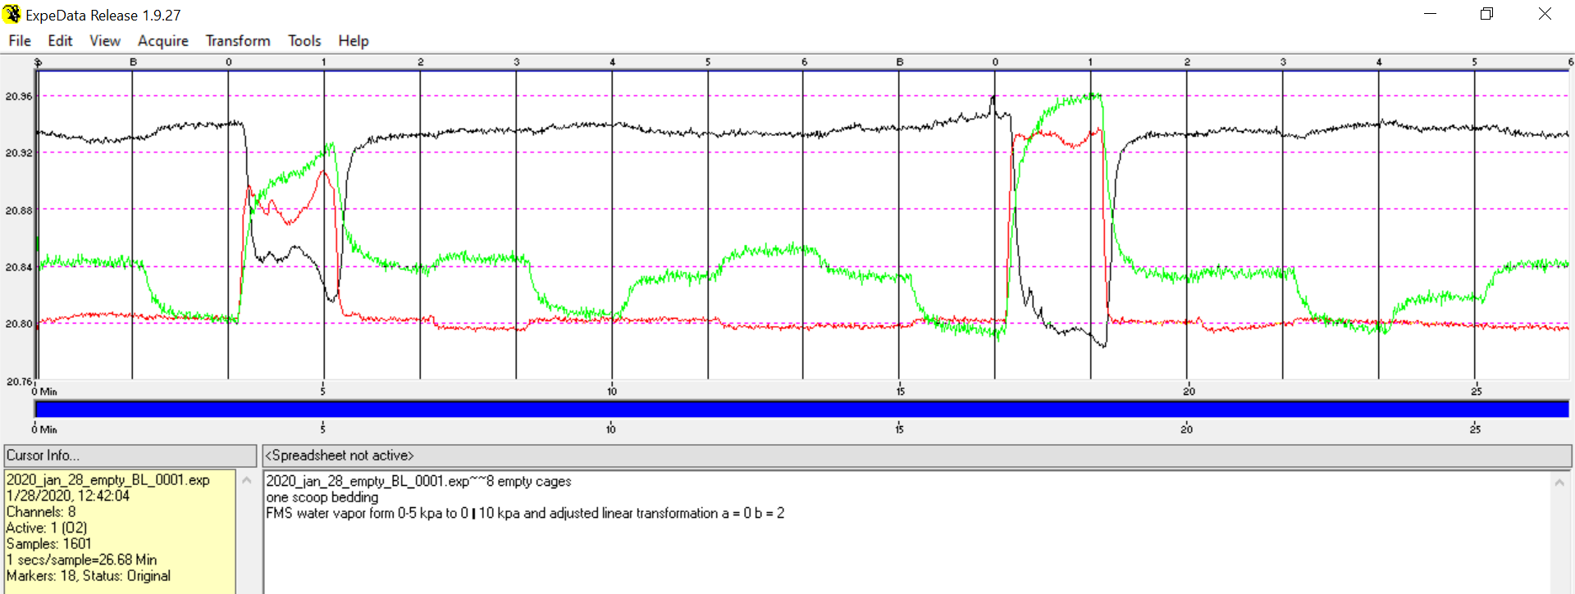The height and width of the screenshot is (594, 1575).
Task: Open the Help menu
Action: click(x=354, y=41)
